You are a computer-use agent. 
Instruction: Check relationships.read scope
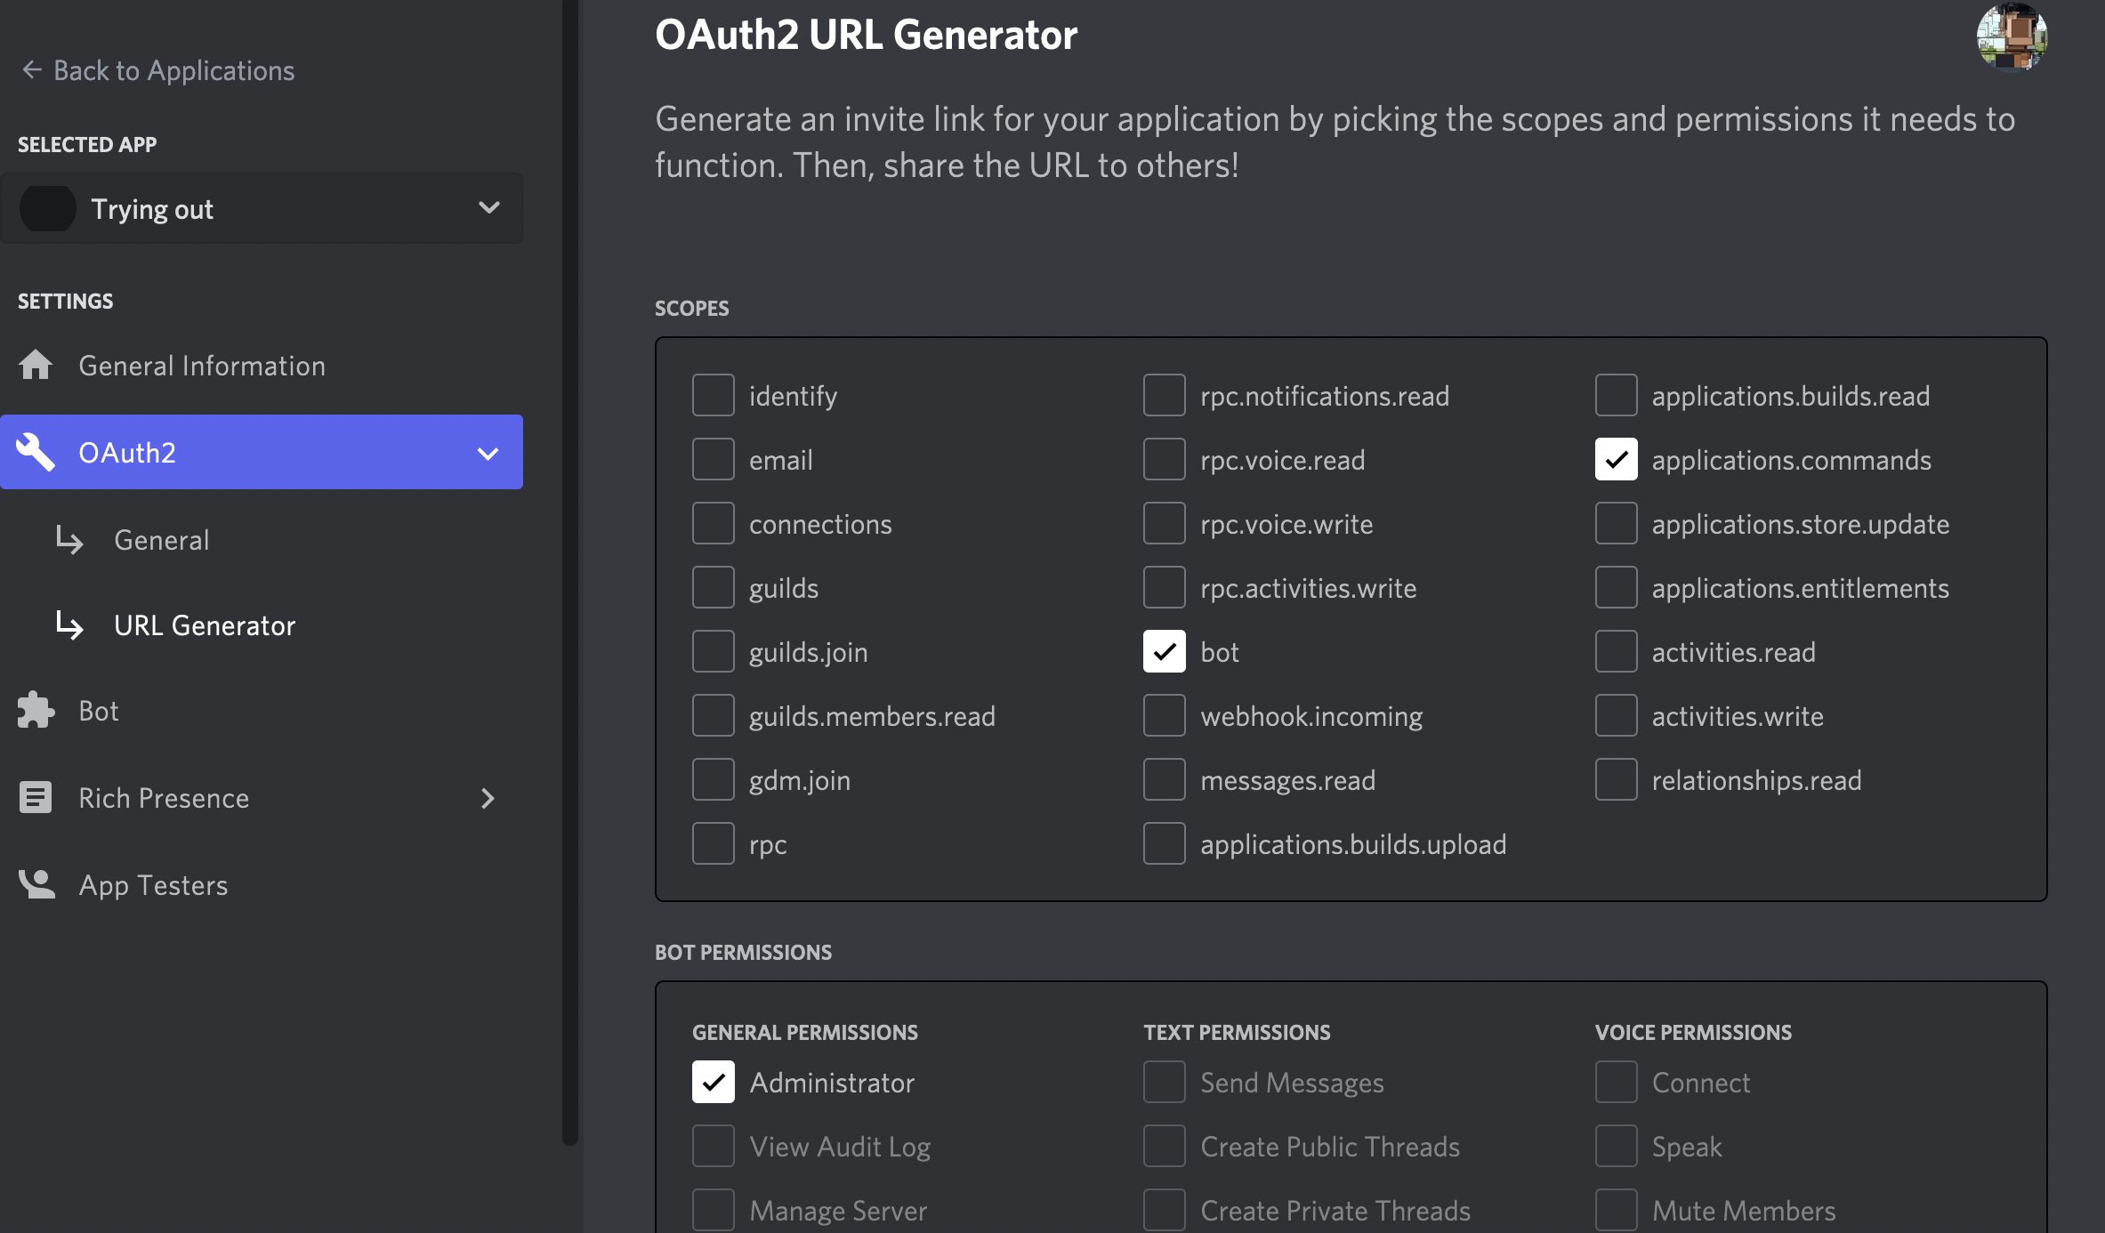(x=1617, y=779)
